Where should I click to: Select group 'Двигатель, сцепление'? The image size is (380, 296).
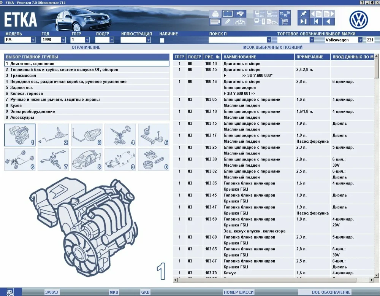(x=87, y=64)
